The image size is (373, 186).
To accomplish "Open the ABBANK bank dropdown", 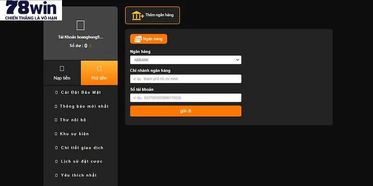I will (x=186, y=60).
